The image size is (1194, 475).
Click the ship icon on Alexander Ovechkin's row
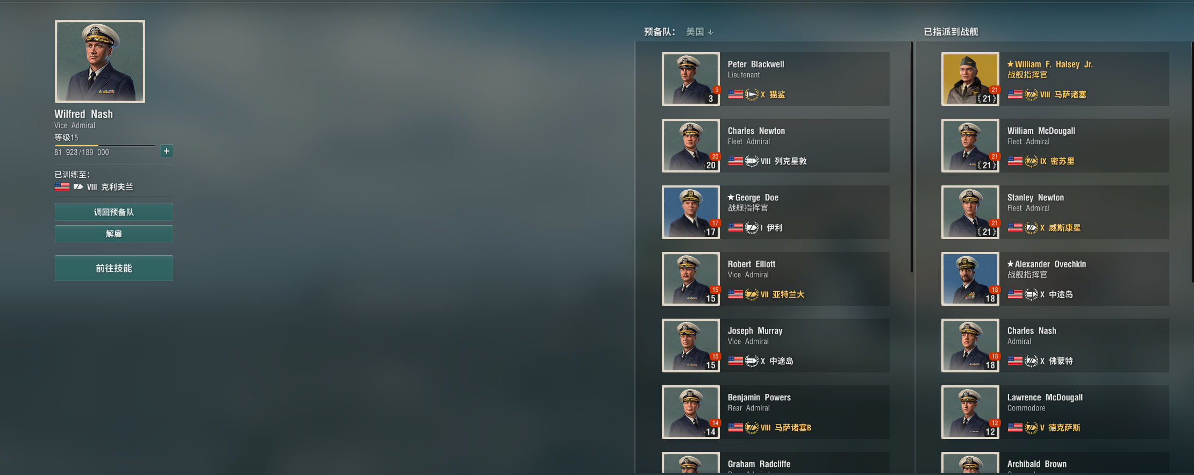click(x=1031, y=294)
